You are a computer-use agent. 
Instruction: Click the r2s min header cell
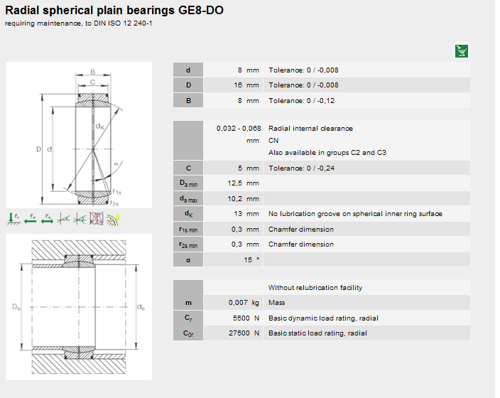click(x=188, y=244)
